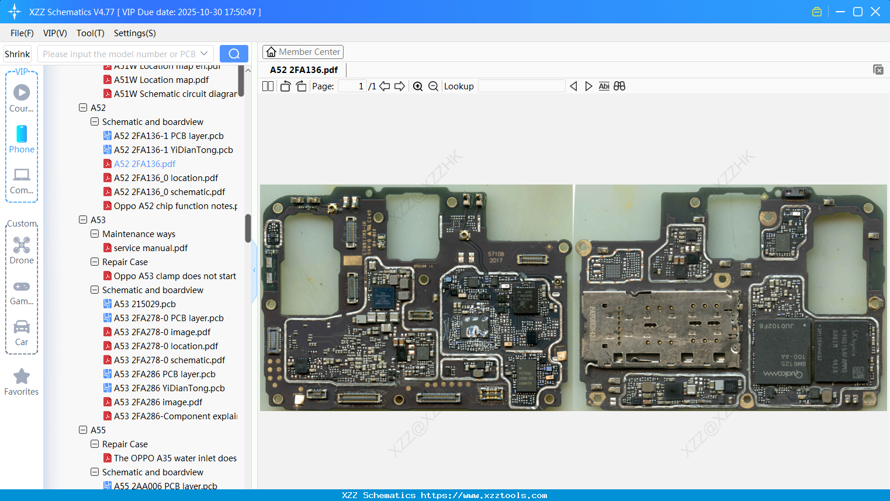
Task: Collapse Schematic and boardview under A55
Action: tap(95, 472)
